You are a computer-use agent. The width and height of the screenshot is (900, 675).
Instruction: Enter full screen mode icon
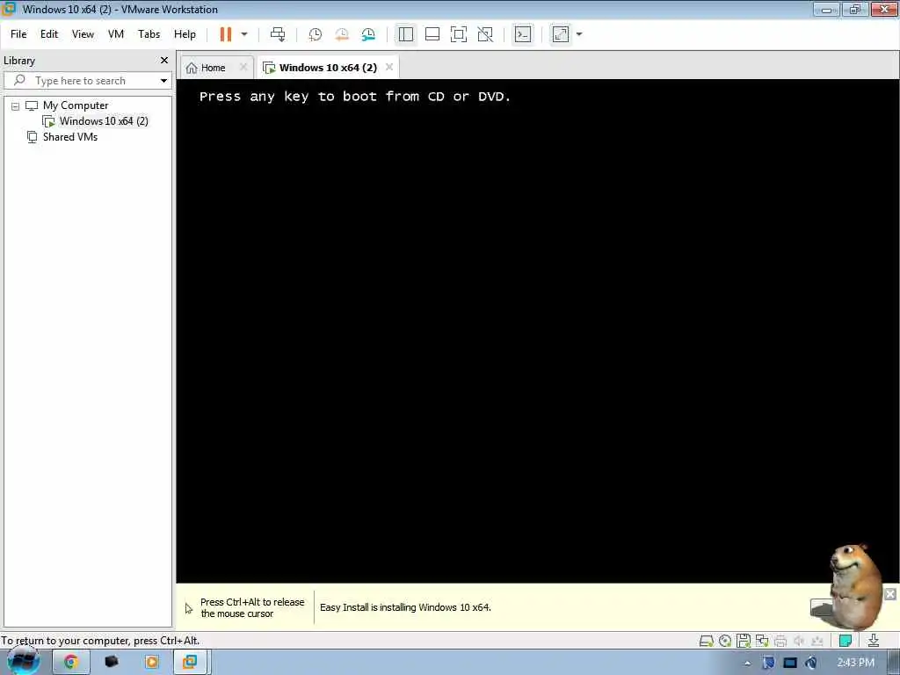459,34
